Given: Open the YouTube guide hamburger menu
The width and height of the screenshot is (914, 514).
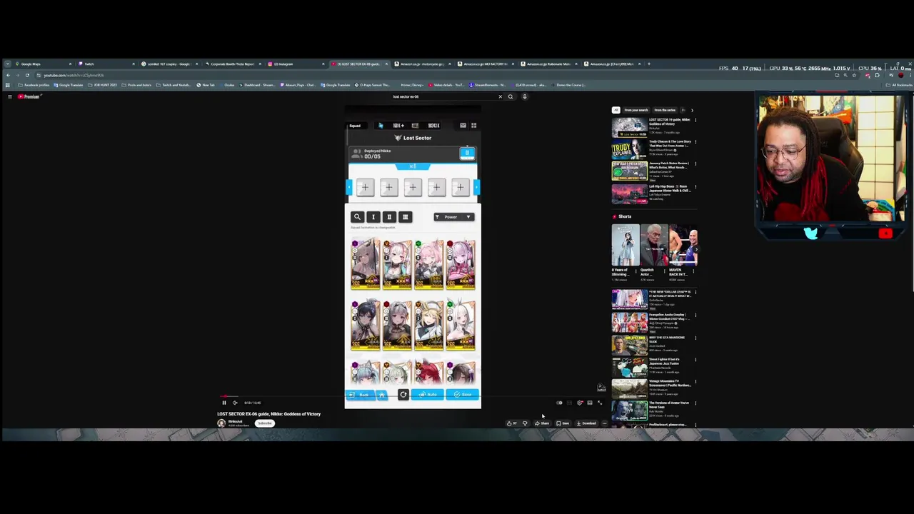Looking at the screenshot, I should point(10,96).
